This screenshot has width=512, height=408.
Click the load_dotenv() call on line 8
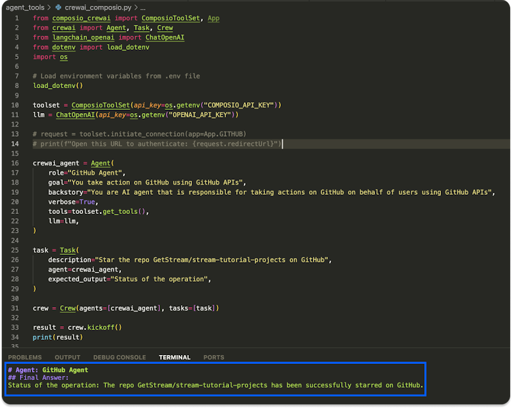tap(58, 86)
